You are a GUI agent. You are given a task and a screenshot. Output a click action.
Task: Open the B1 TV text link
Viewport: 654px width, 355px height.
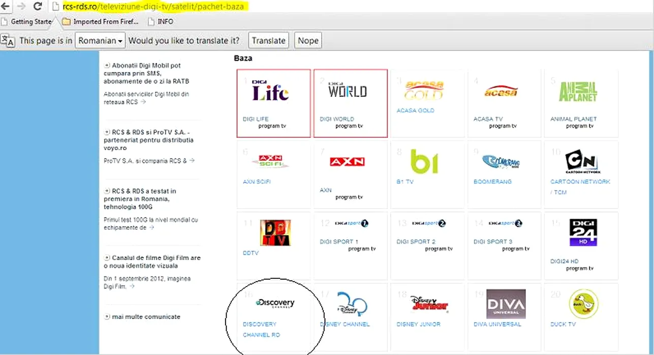(405, 182)
